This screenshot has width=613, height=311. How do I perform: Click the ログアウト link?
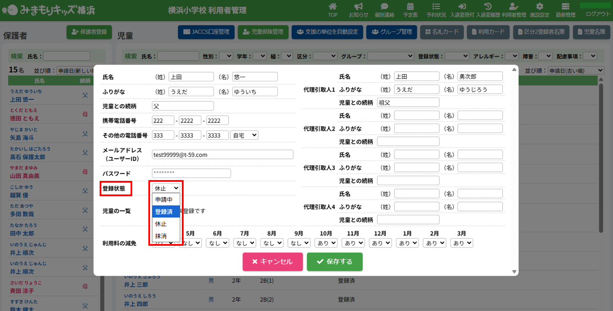(598, 14)
